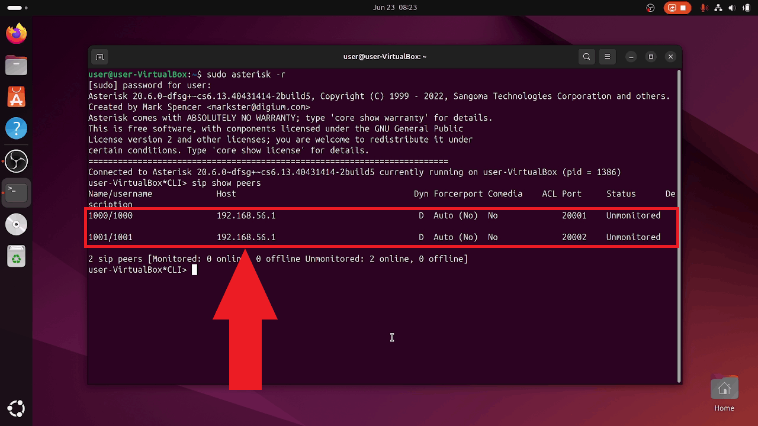Click host 192.168.56.1 in 1000 row
Screen dimensions: 758x426
click(x=246, y=215)
